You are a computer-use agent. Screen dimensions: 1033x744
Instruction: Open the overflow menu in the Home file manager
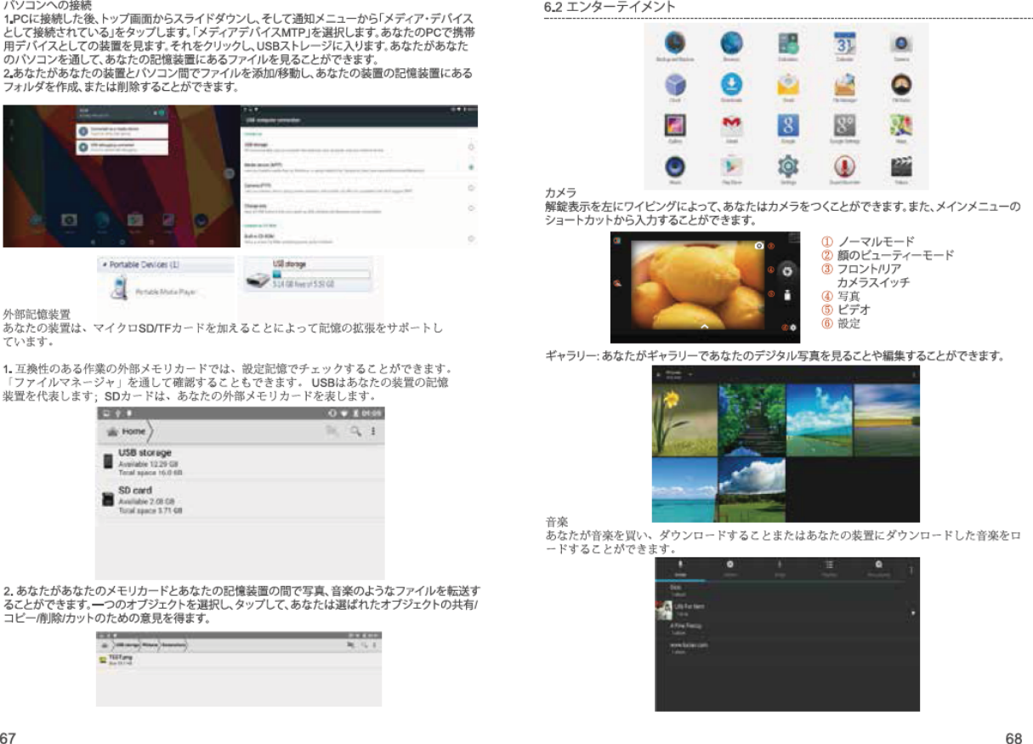373,432
